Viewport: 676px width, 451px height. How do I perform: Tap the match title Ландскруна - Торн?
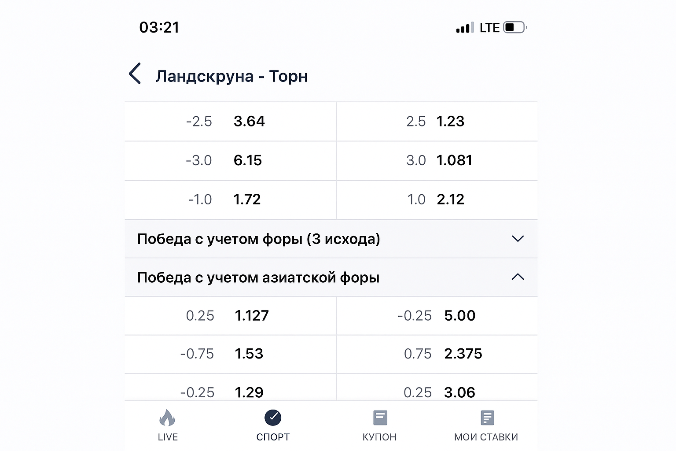231,76
